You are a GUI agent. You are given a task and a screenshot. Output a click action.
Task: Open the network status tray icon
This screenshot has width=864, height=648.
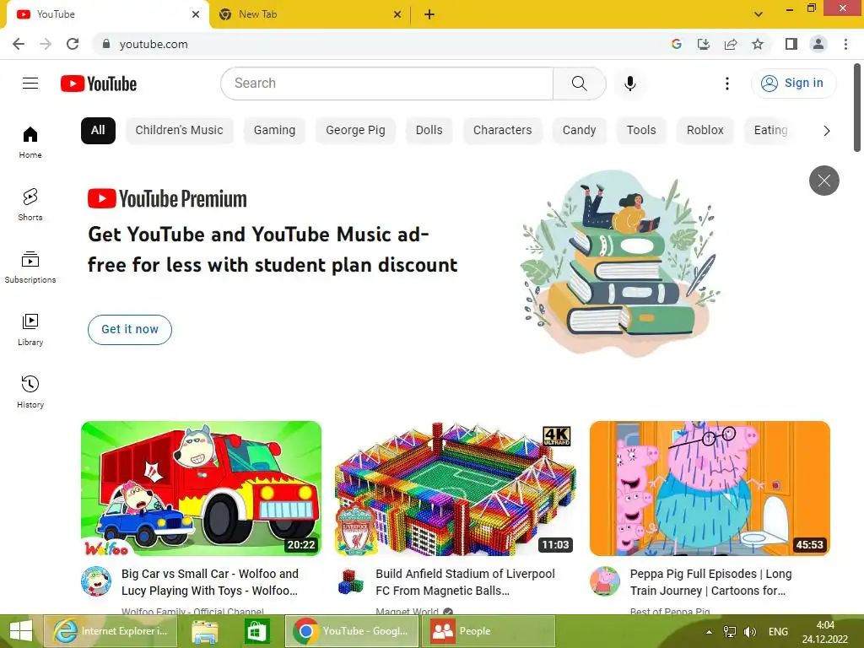click(x=730, y=632)
